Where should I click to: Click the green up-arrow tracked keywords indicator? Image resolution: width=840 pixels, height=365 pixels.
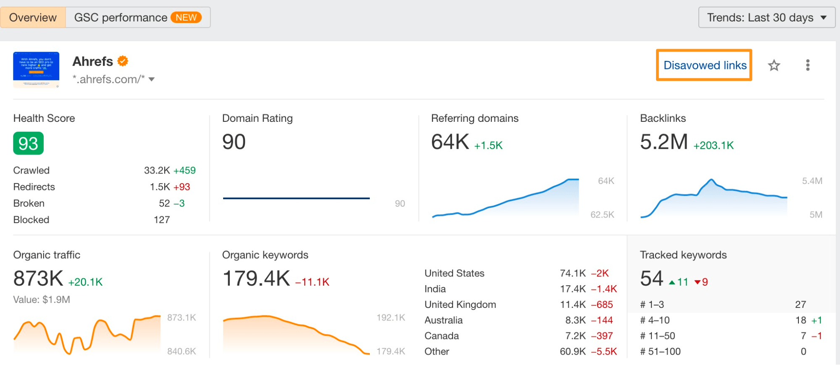(678, 282)
